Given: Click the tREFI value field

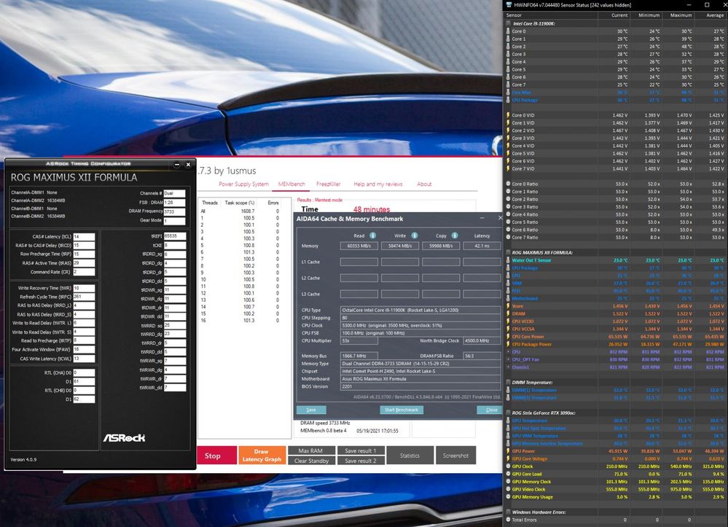Looking at the screenshot, I should click(175, 236).
